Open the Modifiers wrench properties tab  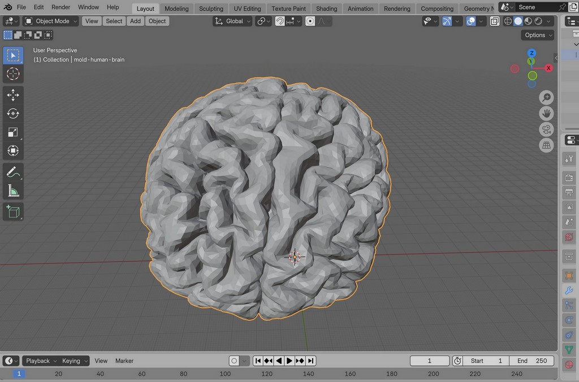(x=569, y=290)
